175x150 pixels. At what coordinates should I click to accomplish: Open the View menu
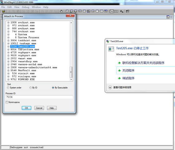coord(17,7)
